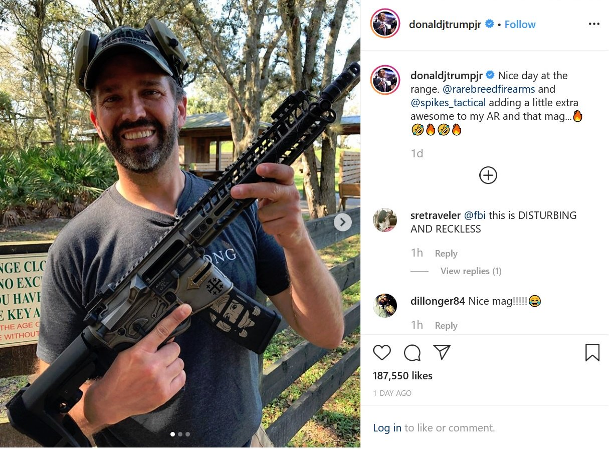Open comments via speech bubble icon

coord(412,353)
